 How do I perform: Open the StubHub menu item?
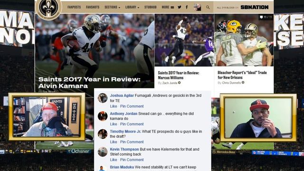(x=150, y=7)
